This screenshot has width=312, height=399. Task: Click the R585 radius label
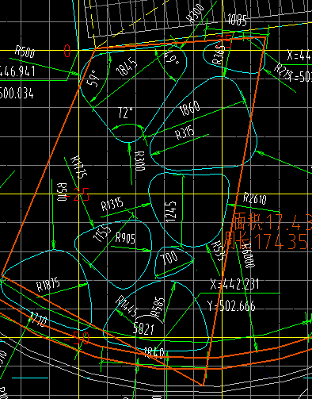coord(158,308)
